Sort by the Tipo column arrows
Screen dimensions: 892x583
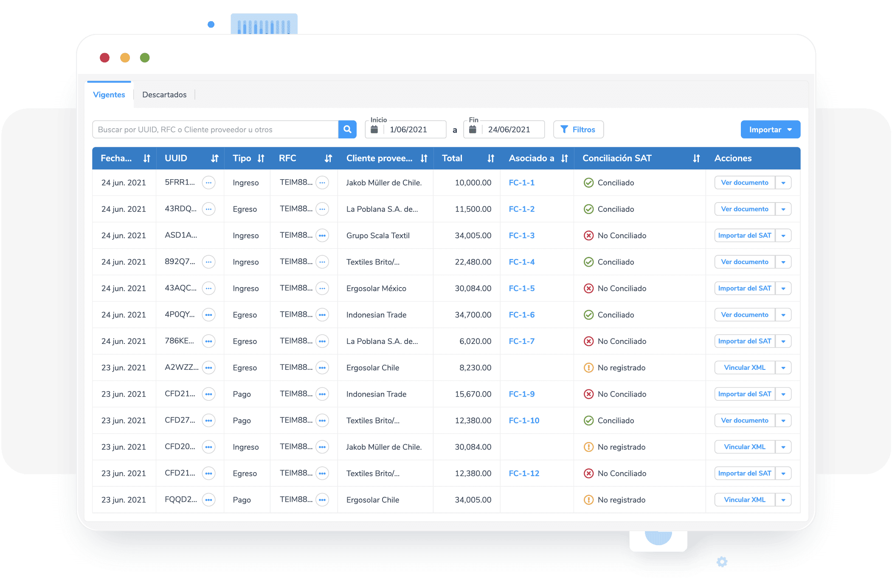pos(261,158)
